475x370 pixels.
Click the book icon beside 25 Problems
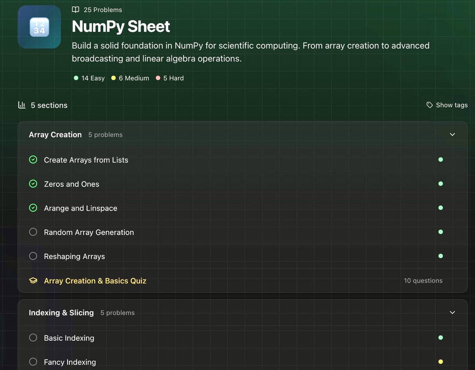coord(75,9)
